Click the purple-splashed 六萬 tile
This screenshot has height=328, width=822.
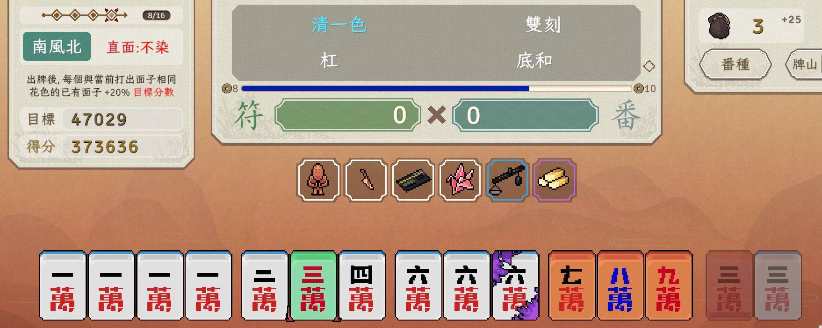(x=515, y=286)
